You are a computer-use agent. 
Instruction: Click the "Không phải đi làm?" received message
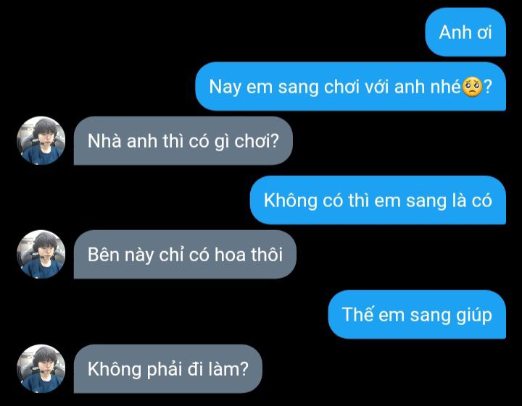[167, 369]
